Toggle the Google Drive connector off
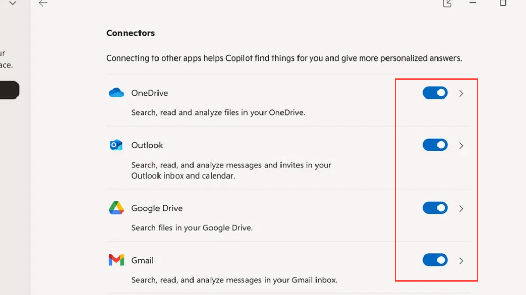Image resolution: width=526 pixels, height=295 pixels. point(435,208)
